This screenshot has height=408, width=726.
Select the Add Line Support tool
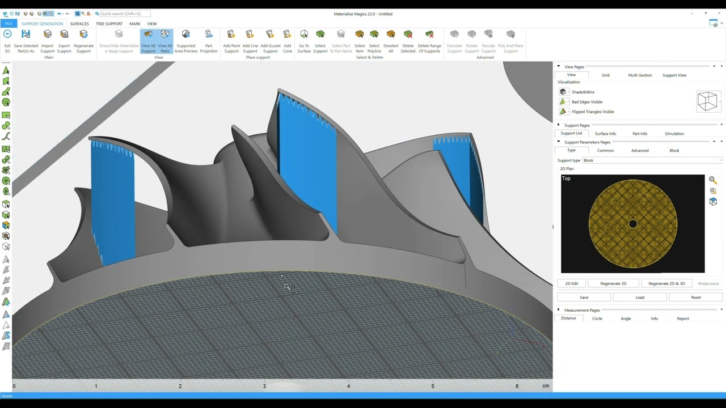click(250, 42)
